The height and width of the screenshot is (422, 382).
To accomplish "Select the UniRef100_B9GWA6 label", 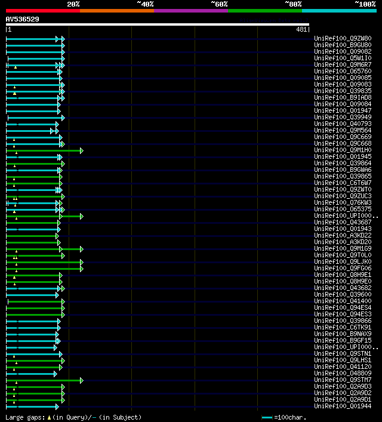I will click(343, 170).
